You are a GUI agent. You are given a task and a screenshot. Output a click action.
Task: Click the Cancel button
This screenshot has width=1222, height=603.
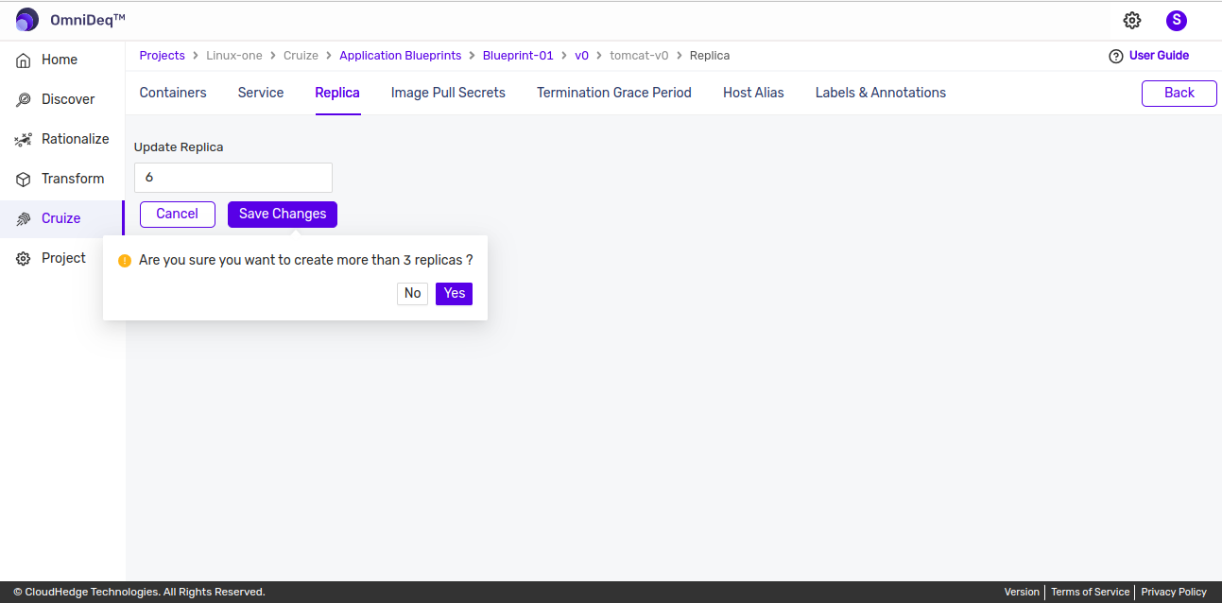[x=178, y=214]
